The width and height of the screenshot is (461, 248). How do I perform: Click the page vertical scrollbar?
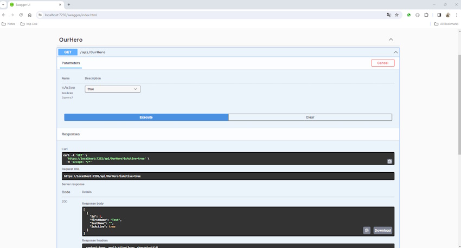459,104
